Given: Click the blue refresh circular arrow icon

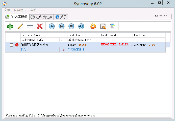Looking at the screenshot, I should (x=81, y=26).
